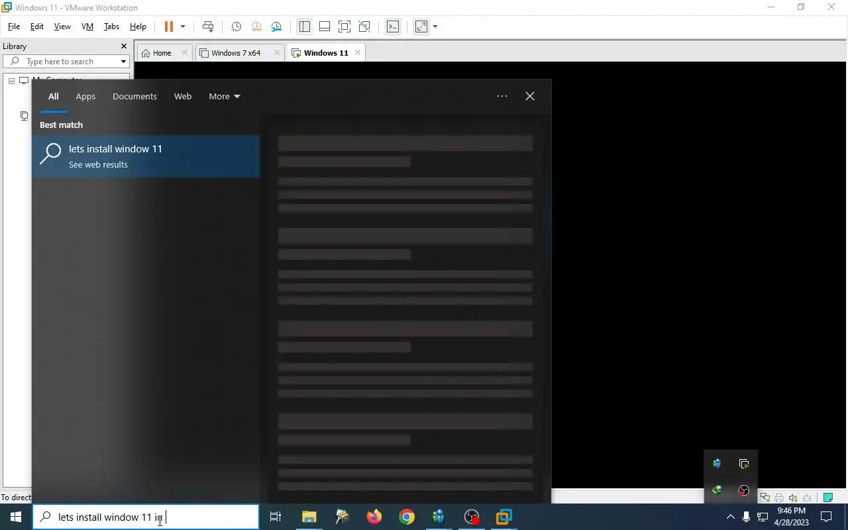Viewport: 848px width, 530px height.
Task: Close the Windows search panel
Action: (530, 96)
